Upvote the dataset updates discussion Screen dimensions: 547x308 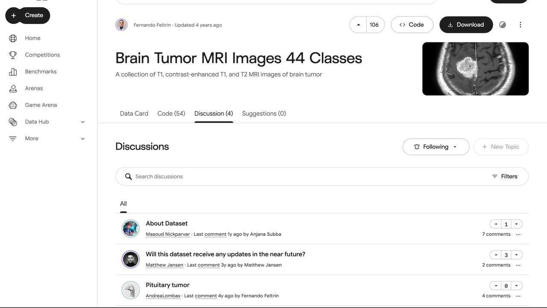coord(496,255)
